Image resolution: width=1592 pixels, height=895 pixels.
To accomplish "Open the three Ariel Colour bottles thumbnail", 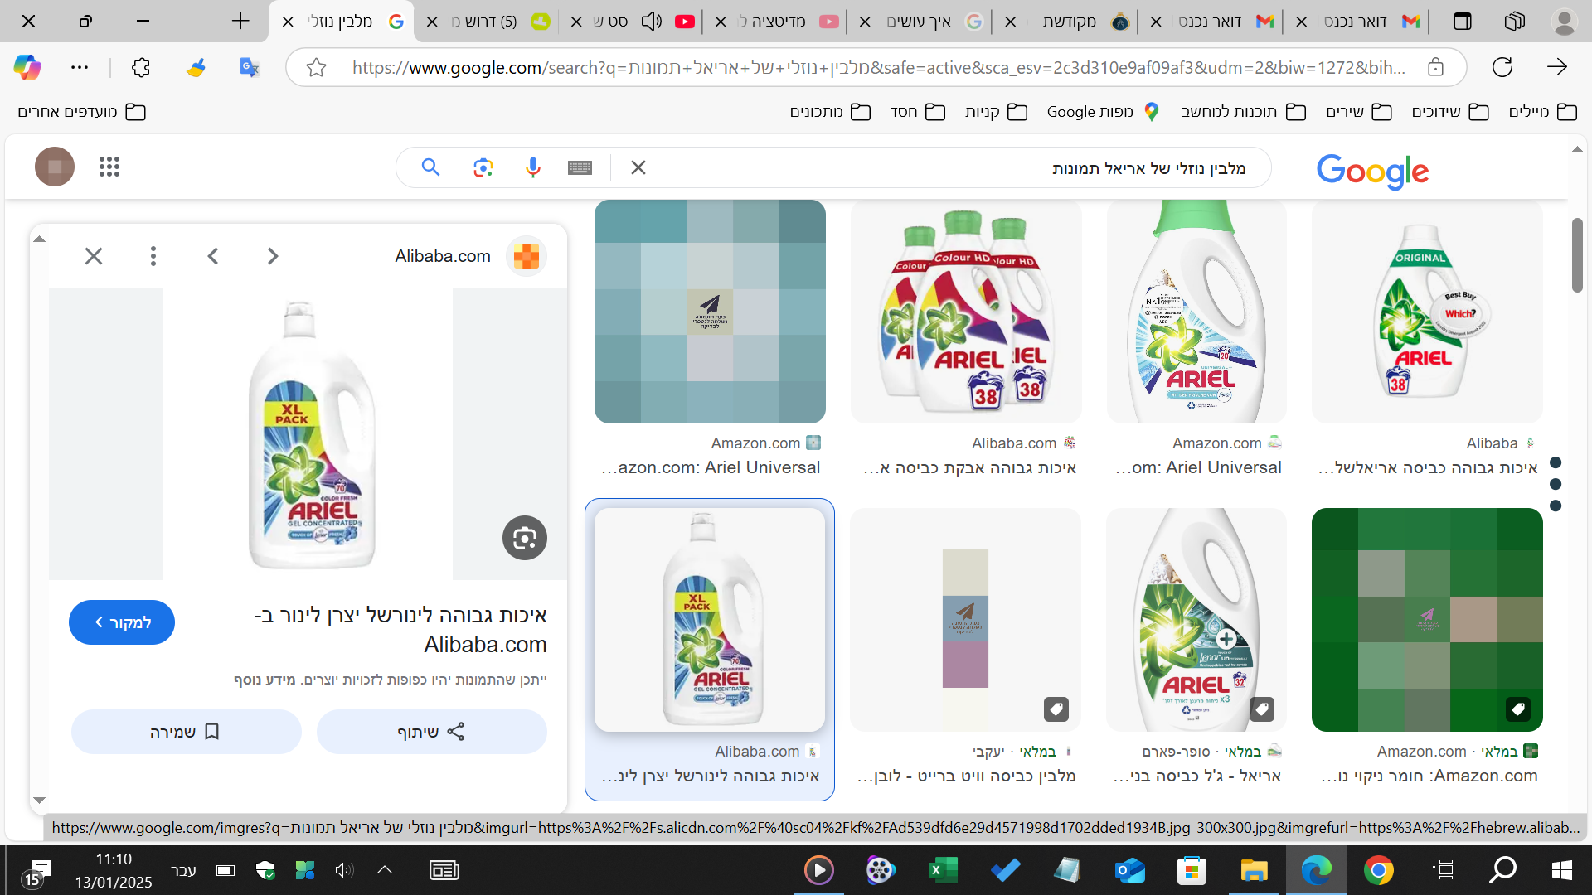I will tap(966, 312).
